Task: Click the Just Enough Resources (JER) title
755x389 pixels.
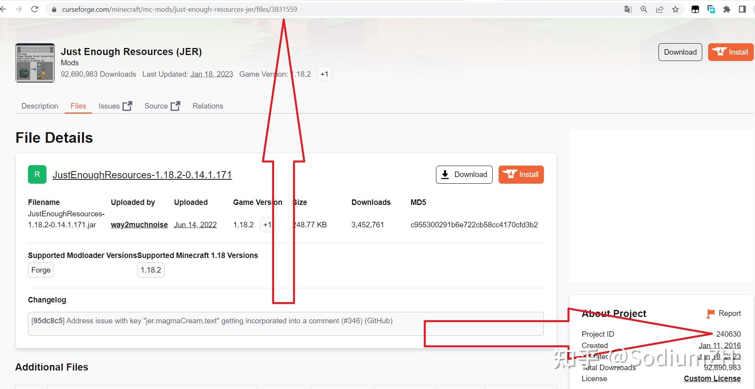Action: click(131, 52)
